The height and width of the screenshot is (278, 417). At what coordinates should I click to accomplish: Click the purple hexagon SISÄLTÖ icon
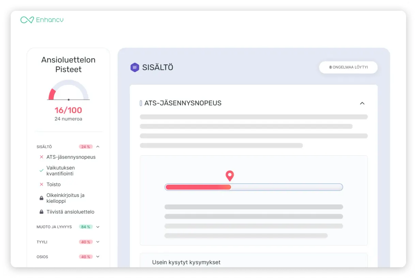(135, 67)
